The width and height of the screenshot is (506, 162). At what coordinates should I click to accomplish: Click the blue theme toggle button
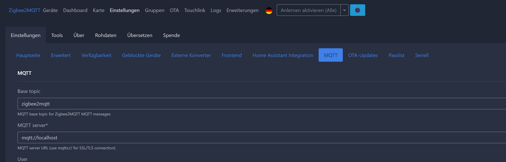358,11
